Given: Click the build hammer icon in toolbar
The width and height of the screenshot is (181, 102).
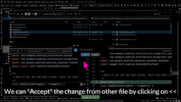Looking at the screenshot, I should (86, 5).
